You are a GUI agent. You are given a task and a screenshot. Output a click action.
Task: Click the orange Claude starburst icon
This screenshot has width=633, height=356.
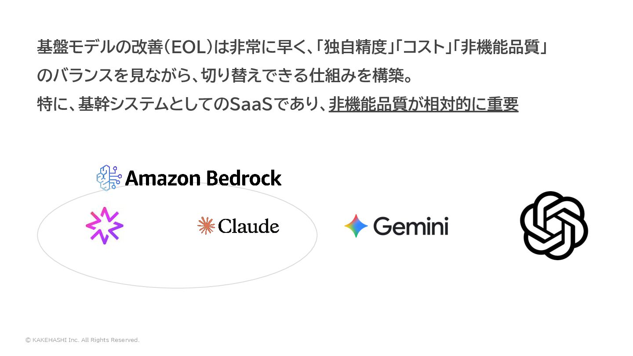click(206, 225)
